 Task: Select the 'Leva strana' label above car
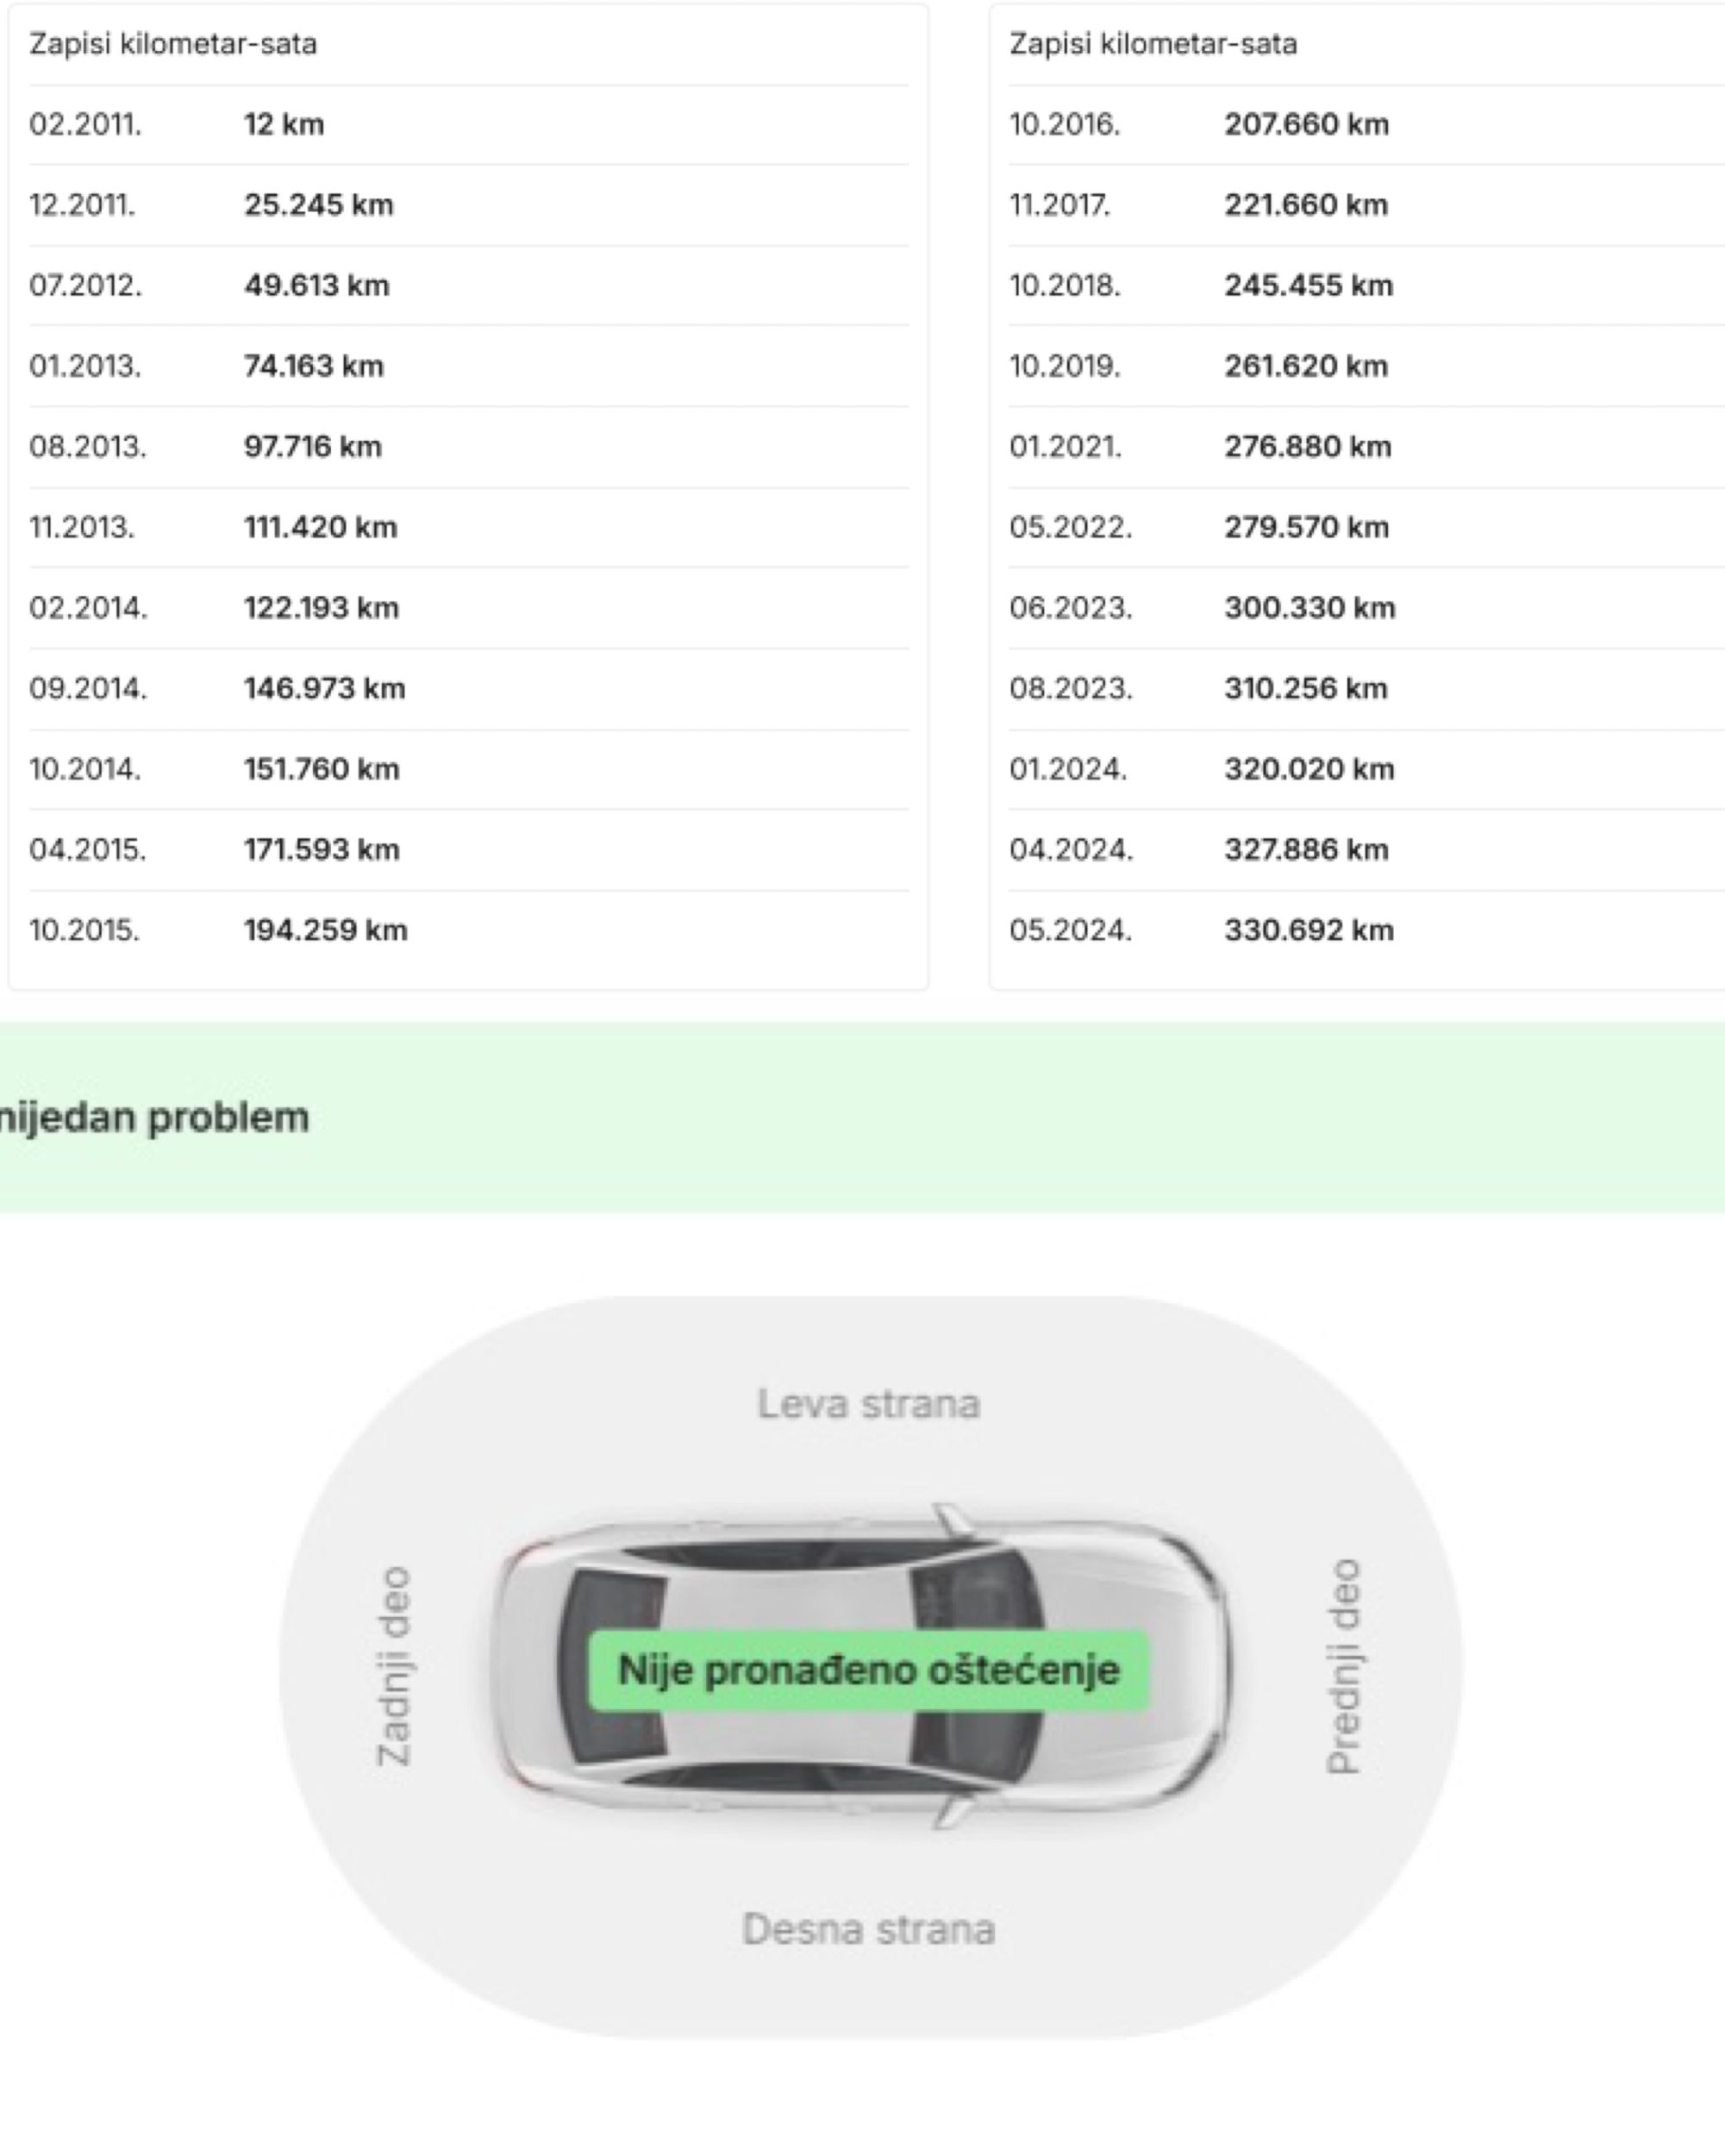coord(867,1404)
